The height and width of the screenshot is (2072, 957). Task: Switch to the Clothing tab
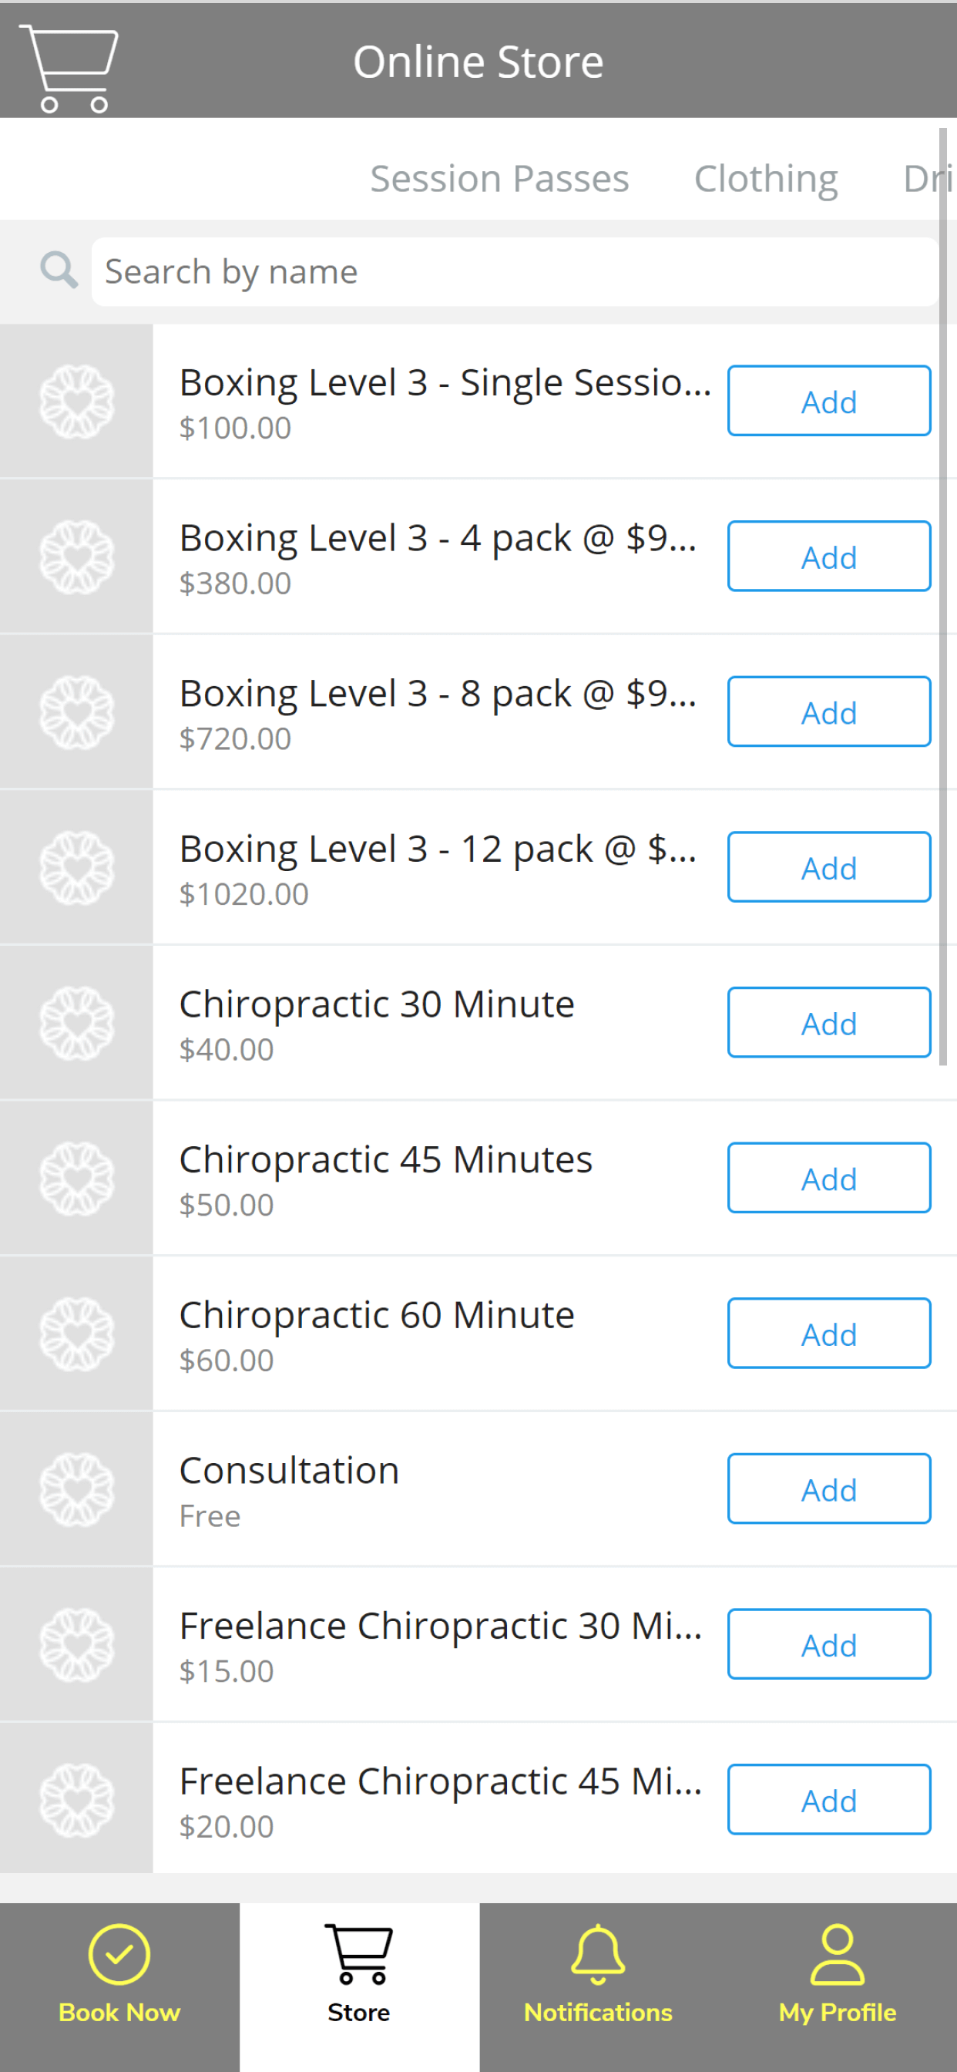(766, 178)
